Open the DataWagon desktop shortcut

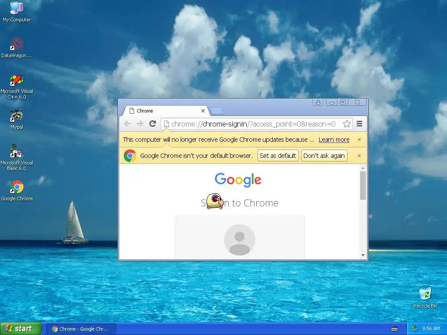point(17,48)
